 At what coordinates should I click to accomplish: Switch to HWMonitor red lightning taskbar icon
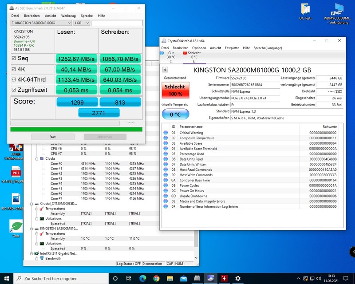[224, 278]
